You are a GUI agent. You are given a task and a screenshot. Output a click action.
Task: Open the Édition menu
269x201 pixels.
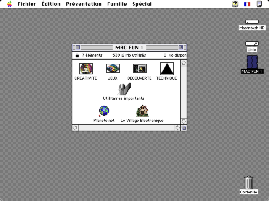pyautogui.click(x=51, y=4)
